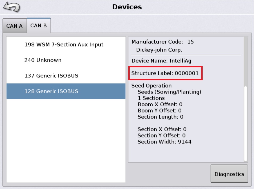The width and height of the screenshot is (254, 189).
Task: Click the highlighted Structure Label field
Action: pyautogui.click(x=165, y=73)
